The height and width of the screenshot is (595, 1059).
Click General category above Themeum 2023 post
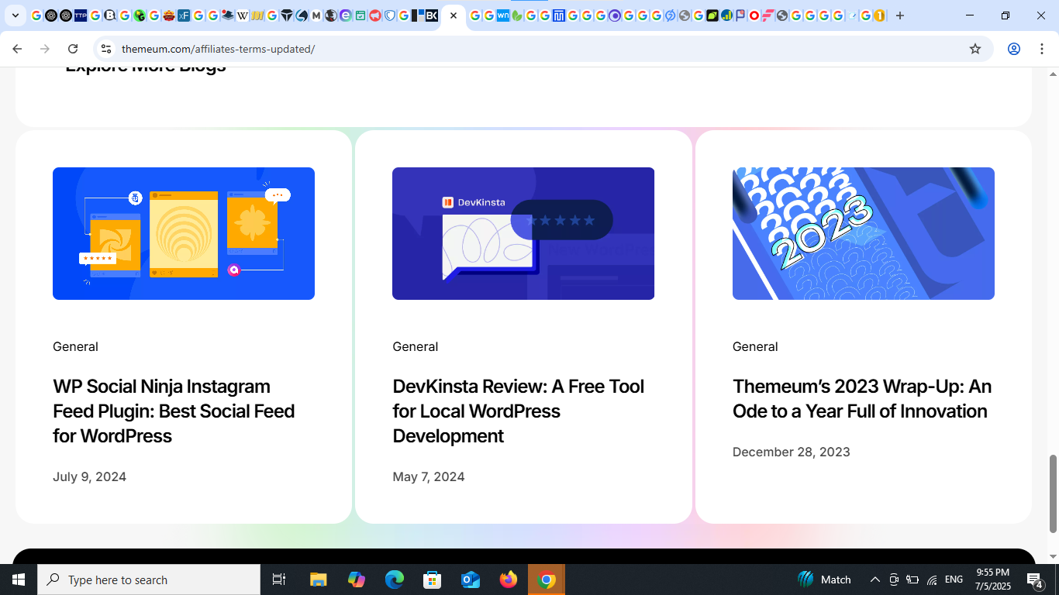755,346
